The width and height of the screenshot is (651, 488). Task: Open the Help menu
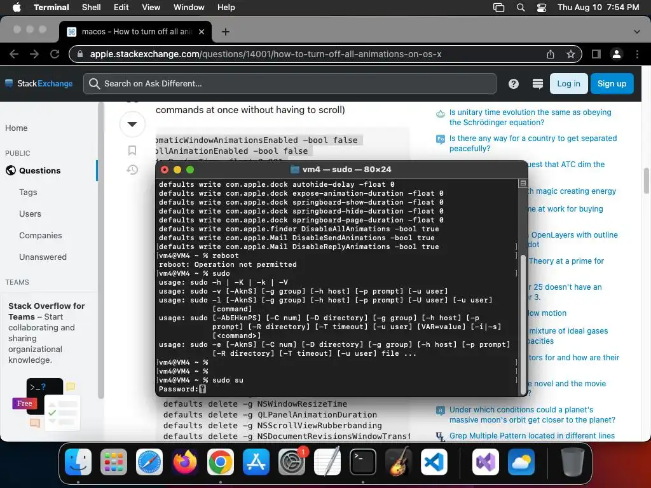(226, 7)
